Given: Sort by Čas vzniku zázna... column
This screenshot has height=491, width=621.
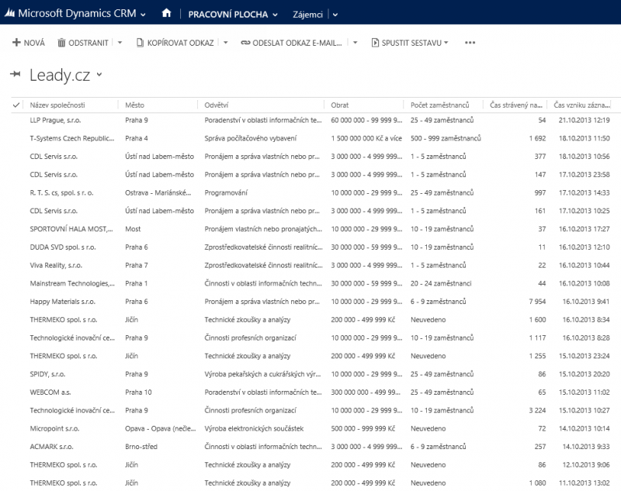Looking at the screenshot, I should pos(581,105).
